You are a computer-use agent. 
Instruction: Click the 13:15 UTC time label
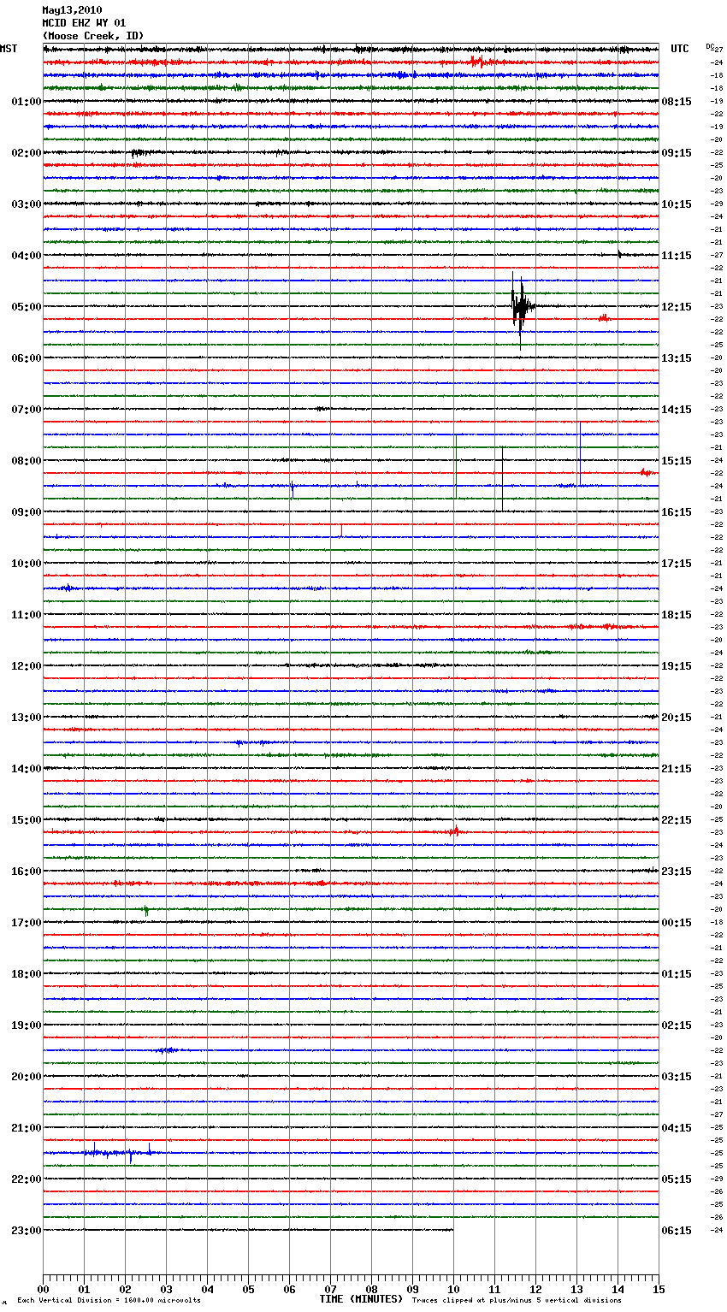[677, 358]
